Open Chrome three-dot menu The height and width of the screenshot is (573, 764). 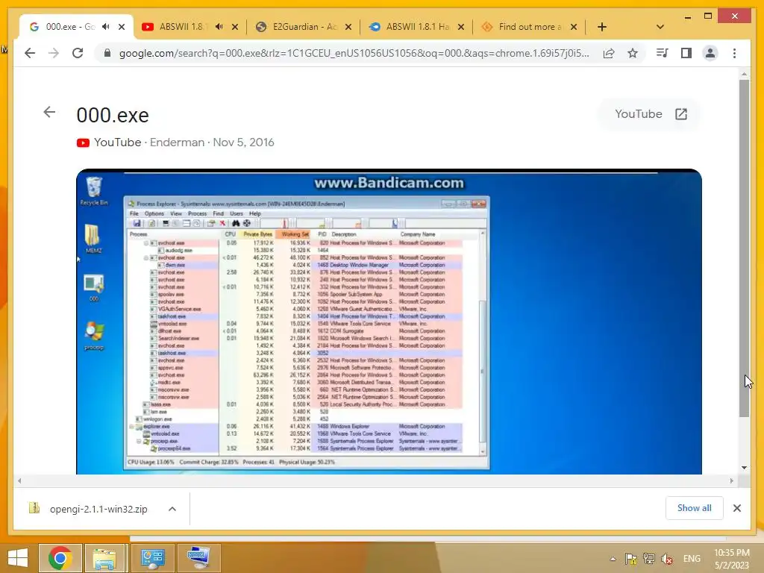734,53
